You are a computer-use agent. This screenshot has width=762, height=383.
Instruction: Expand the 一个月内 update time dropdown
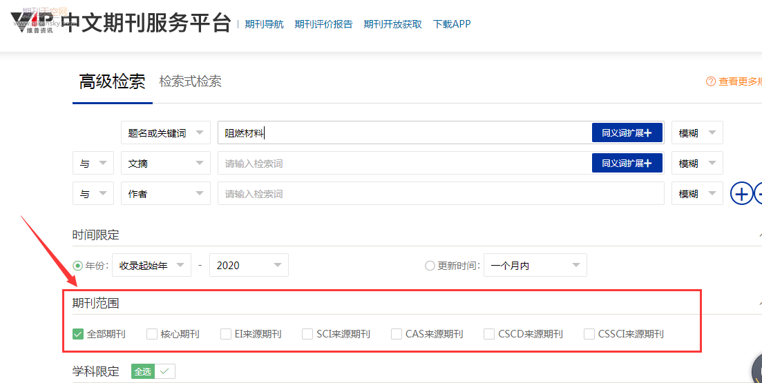coord(535,266)
